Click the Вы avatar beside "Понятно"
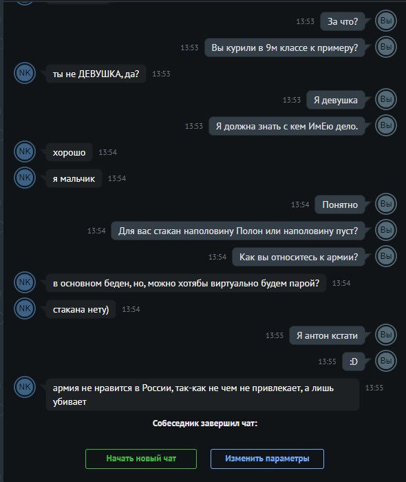Viewport: 406px width, 482px height. (386, 204)
